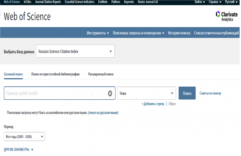Open Поисковые запросы и оповещения menu
The image size is (241, 156).
point(139,33)
